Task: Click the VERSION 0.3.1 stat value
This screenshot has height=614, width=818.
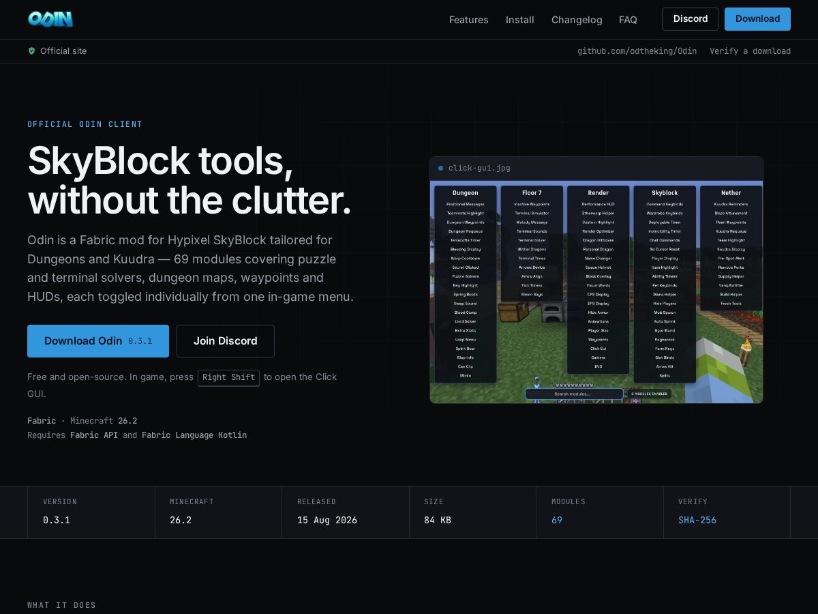Action: [x=57, y=520]
